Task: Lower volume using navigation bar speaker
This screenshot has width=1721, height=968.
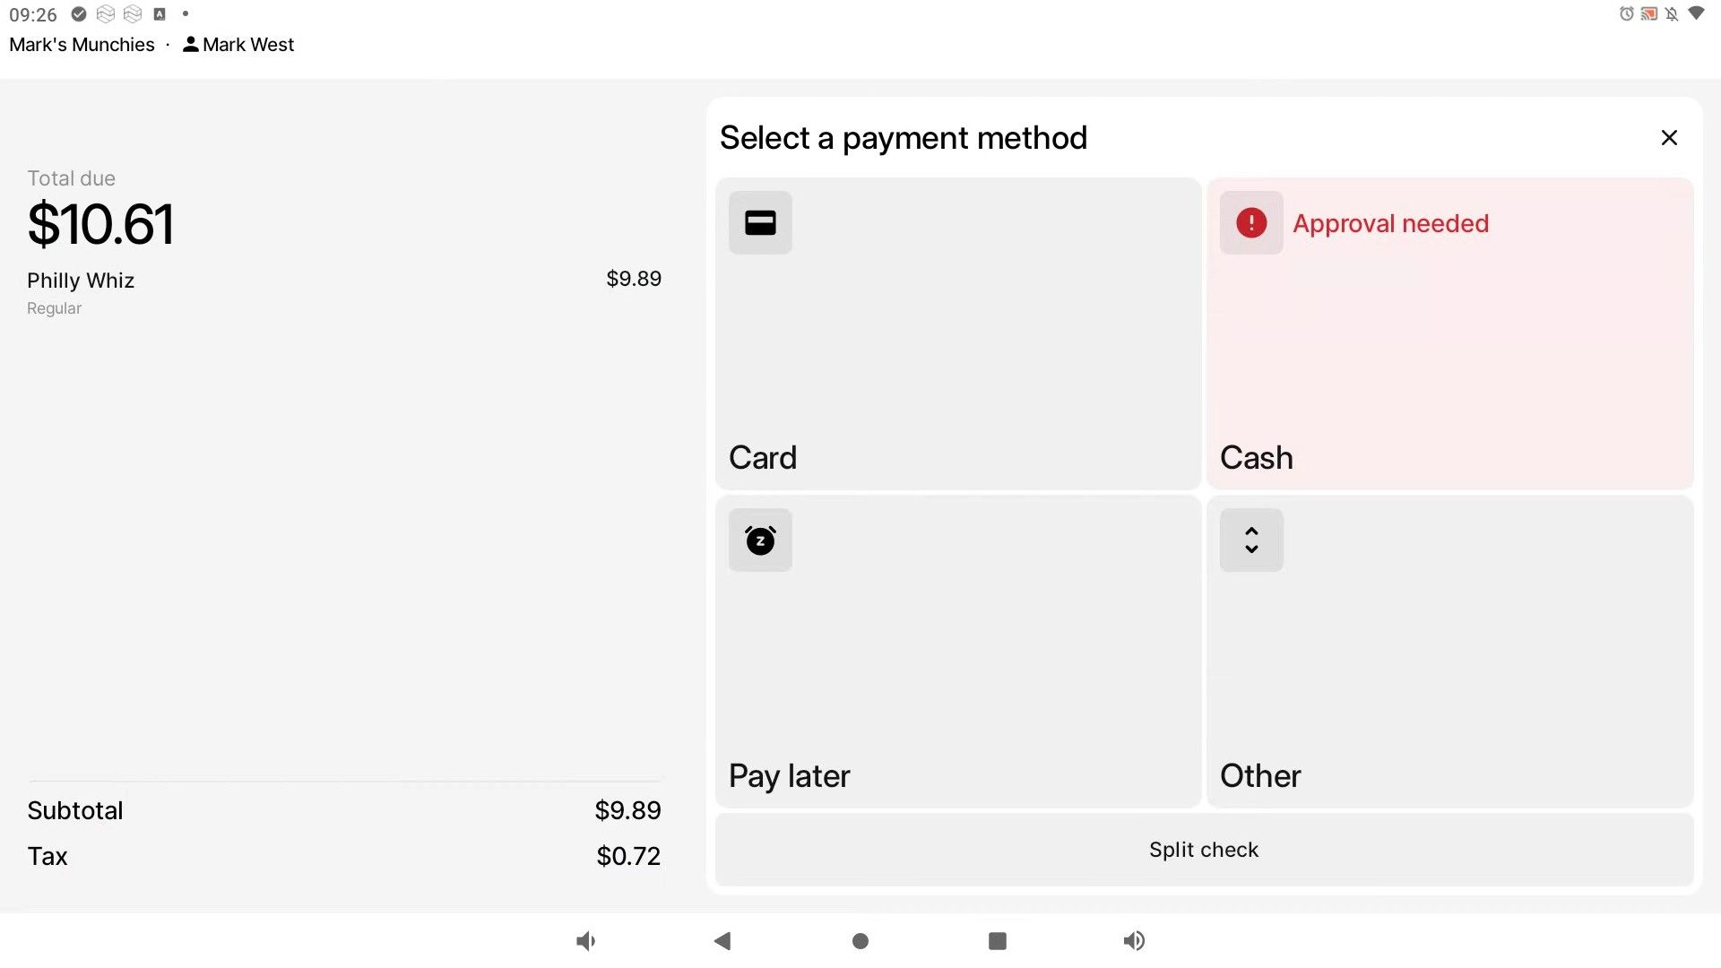Action: (585, 941)
